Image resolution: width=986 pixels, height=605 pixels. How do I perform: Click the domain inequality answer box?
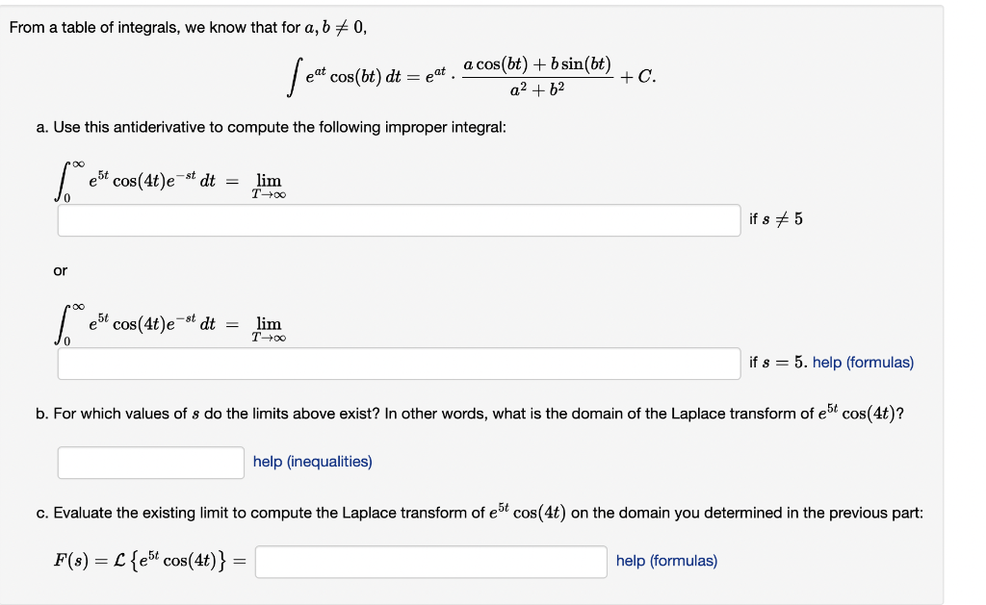point(150,462)
